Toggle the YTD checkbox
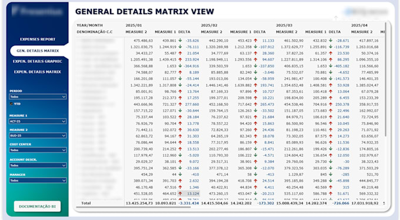 point(11,104)
